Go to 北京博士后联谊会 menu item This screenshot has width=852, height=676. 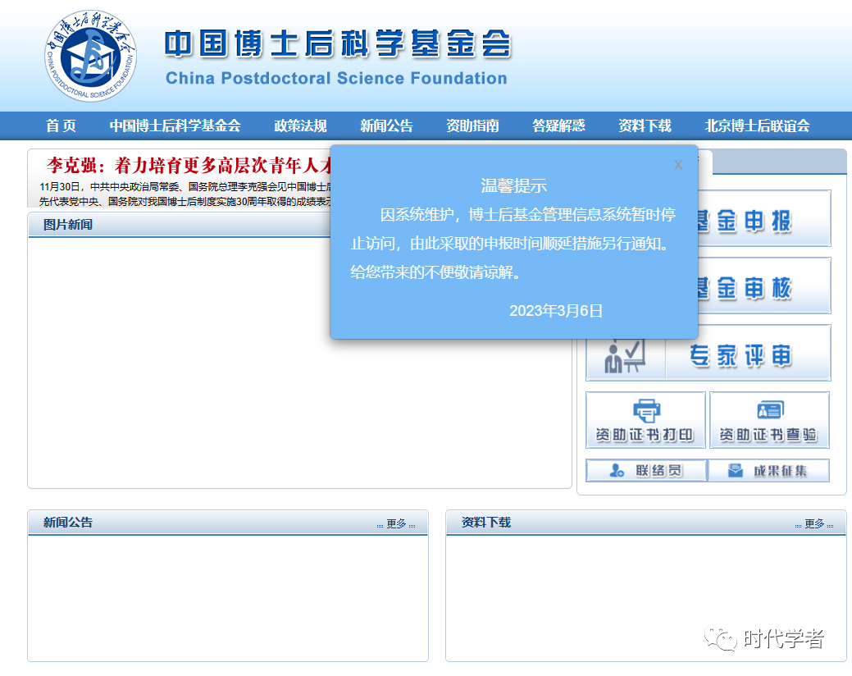point(757,126)
